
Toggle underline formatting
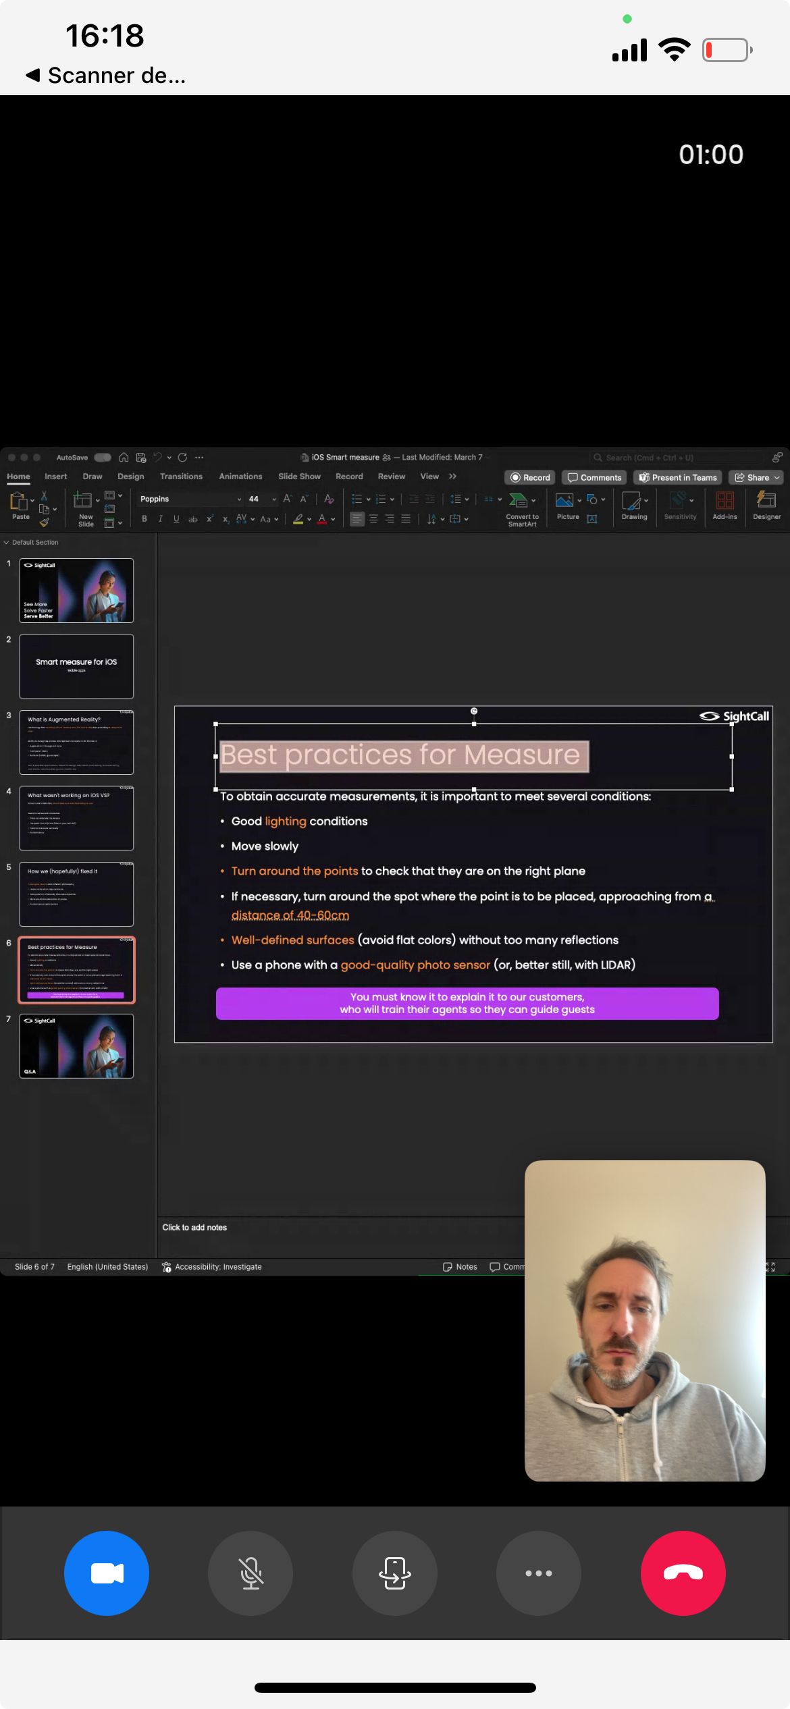point(176,518)
